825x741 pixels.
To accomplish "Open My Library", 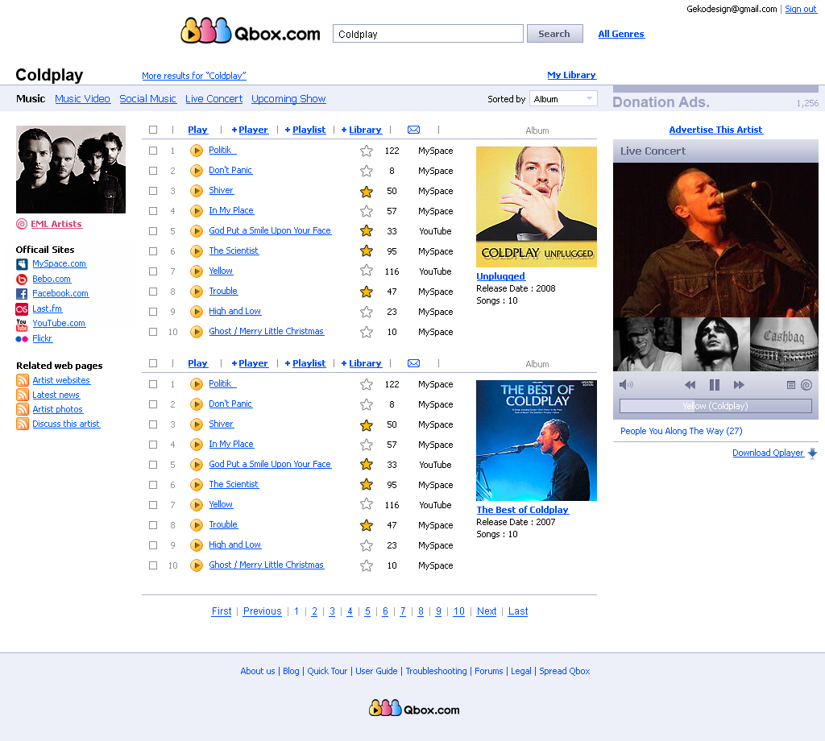I will 571,75.
